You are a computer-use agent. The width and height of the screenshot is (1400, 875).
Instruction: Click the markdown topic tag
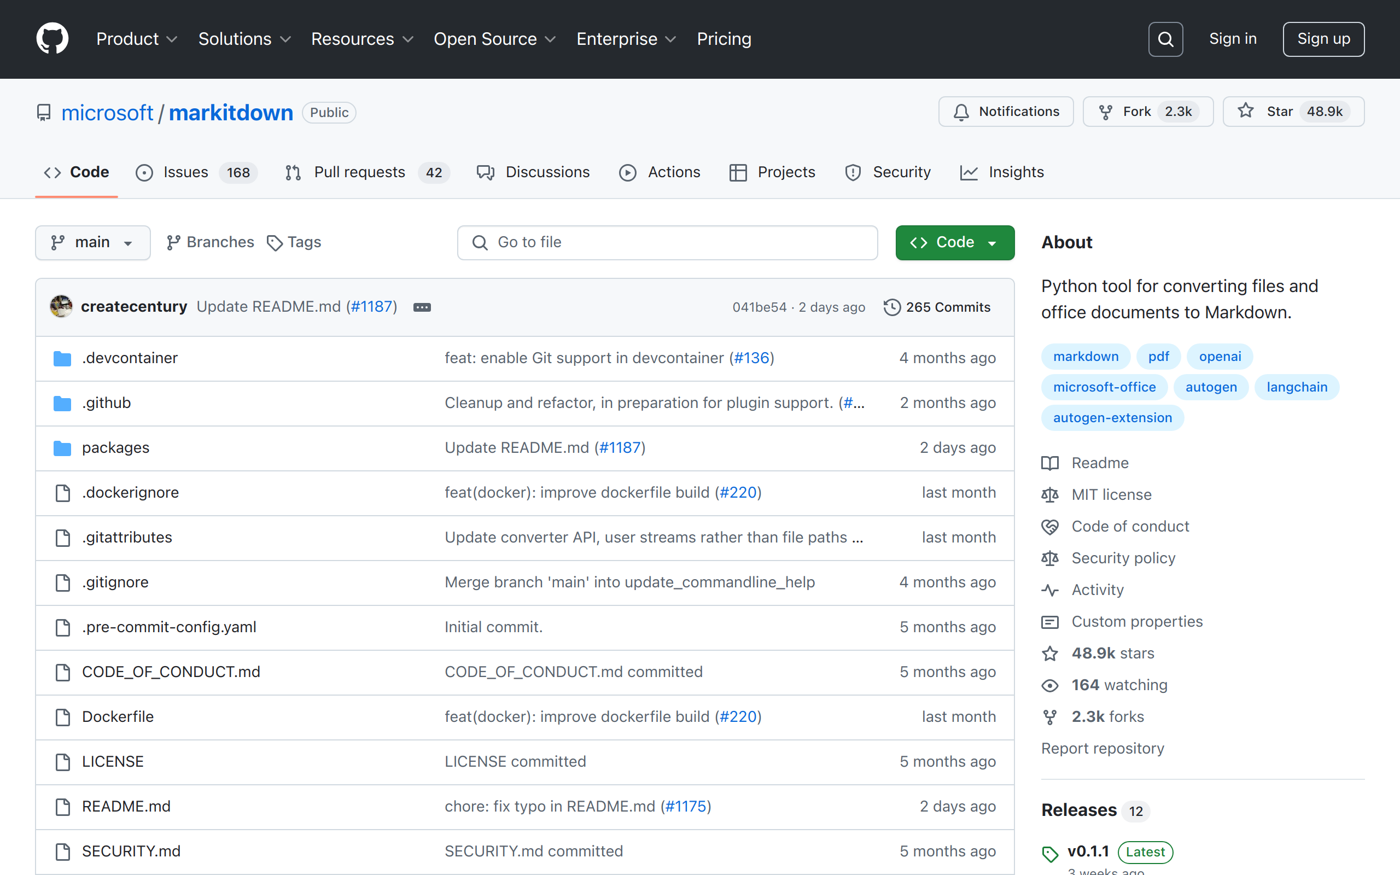(1086, 357)
